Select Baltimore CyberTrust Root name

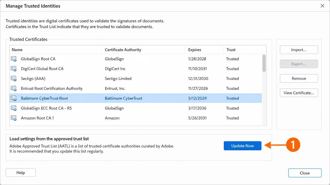point(44,98)
